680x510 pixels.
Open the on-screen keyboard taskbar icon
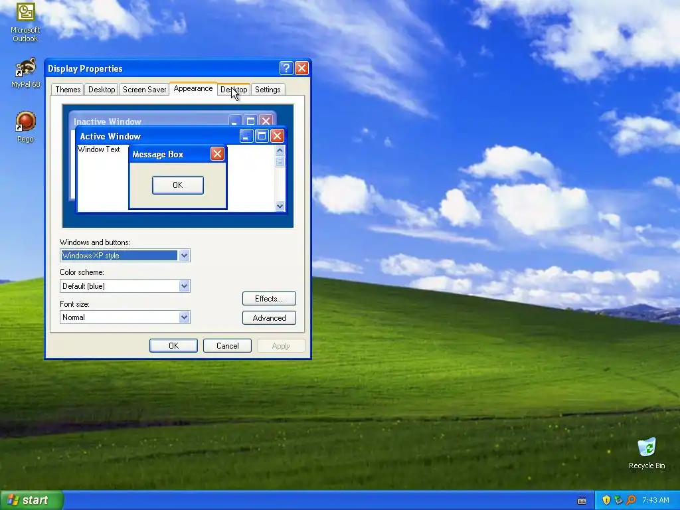(582, 501)
